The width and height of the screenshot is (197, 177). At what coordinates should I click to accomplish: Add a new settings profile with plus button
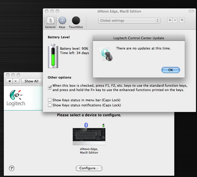tap(170, 20)
